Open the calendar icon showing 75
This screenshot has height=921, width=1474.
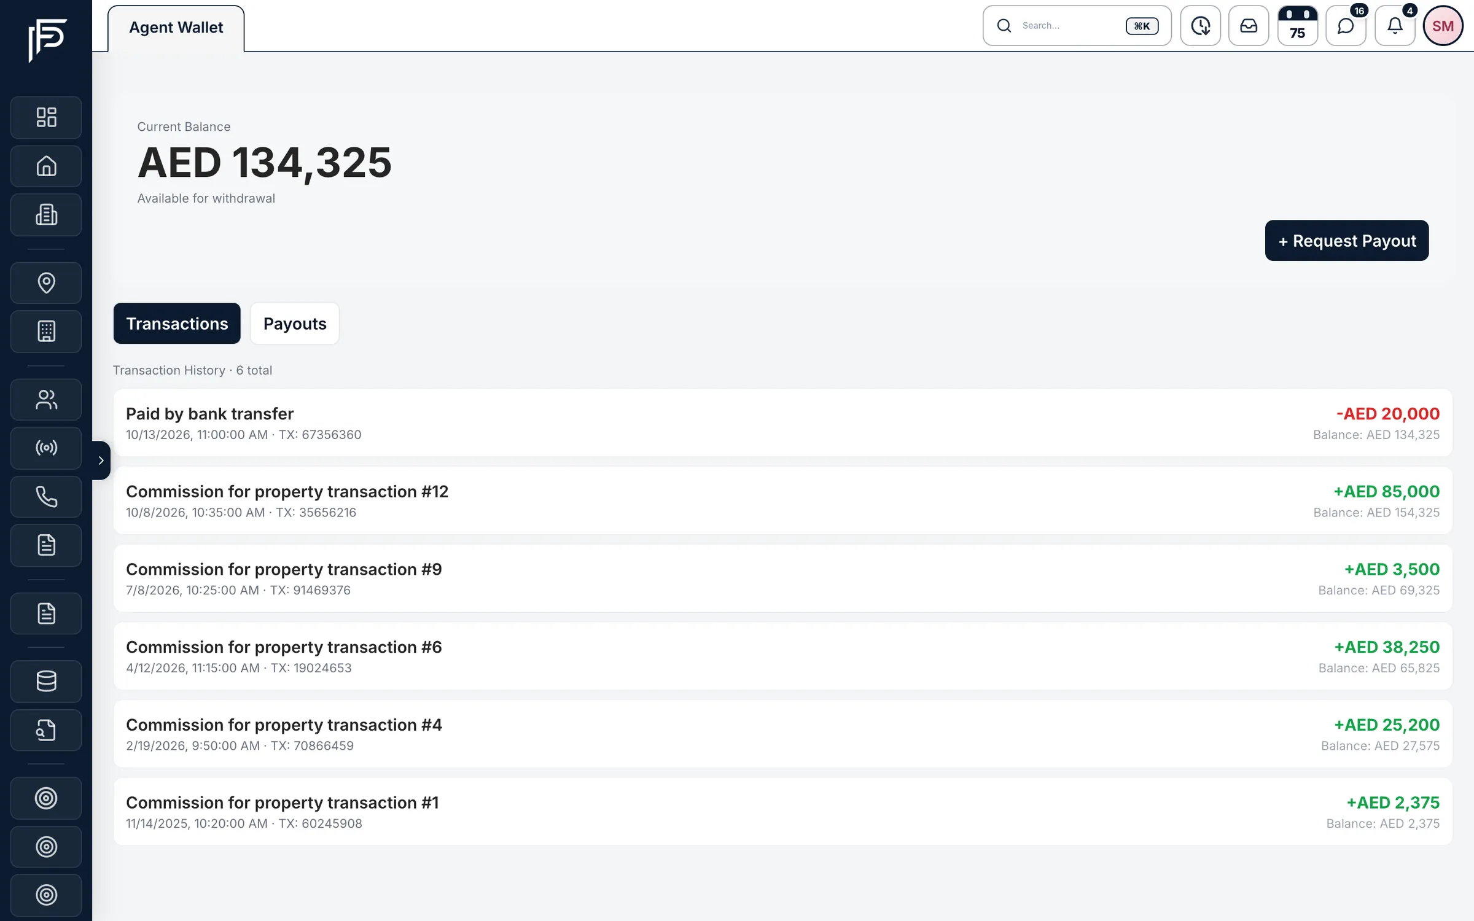1297,26
